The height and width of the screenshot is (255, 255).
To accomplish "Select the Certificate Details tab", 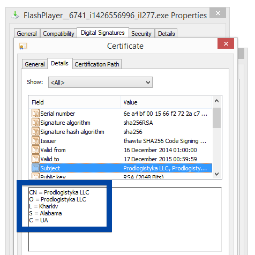I will click(x=59, y=63).
